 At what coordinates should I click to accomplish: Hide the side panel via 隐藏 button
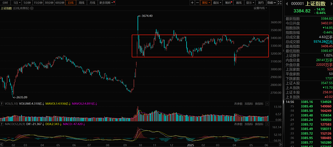(x=271, y=3)
